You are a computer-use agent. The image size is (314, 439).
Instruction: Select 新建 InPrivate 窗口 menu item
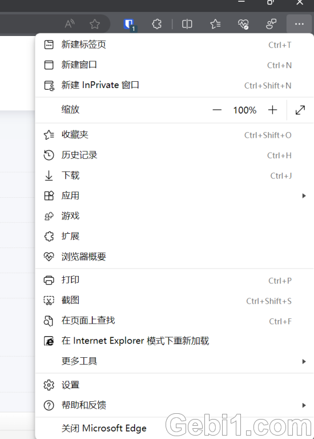point(175,85)
